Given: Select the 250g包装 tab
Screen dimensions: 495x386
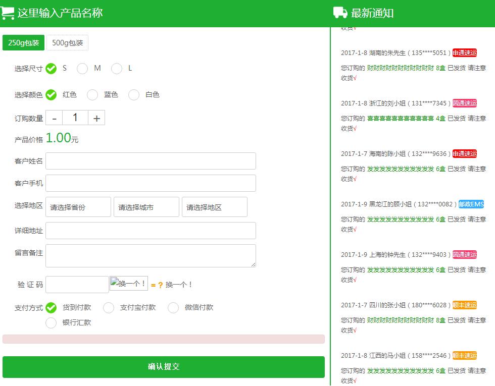Looking at the screenshot, I should (x=24, y=42).
